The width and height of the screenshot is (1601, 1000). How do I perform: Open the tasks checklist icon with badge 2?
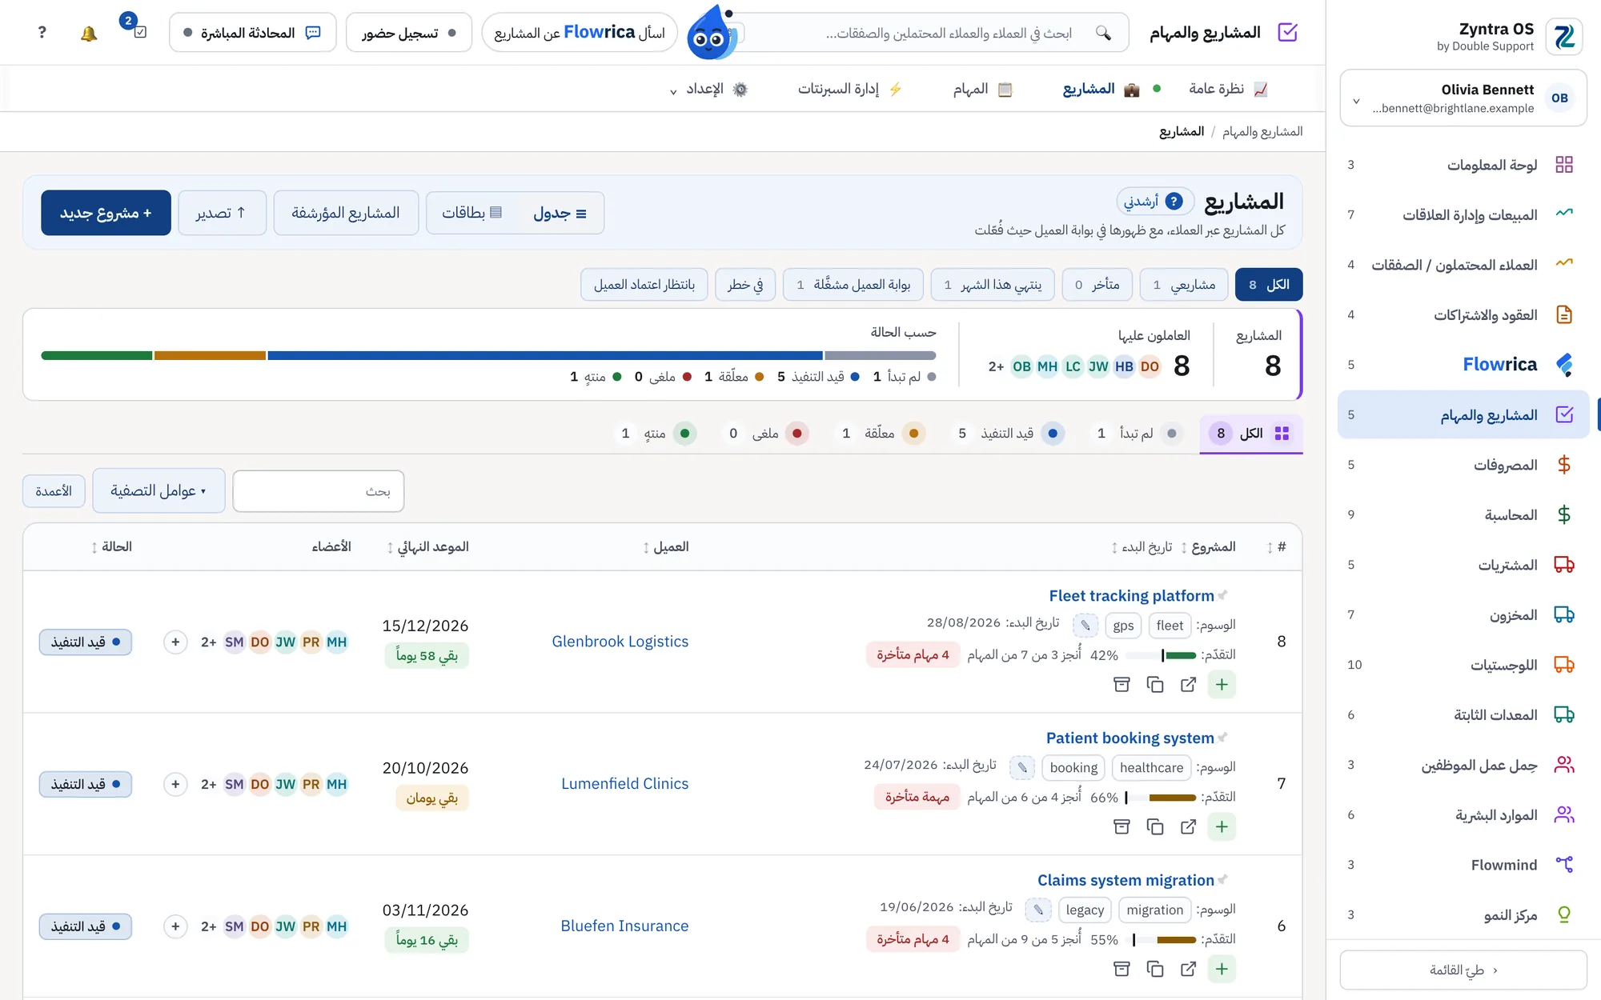point(139,33)
